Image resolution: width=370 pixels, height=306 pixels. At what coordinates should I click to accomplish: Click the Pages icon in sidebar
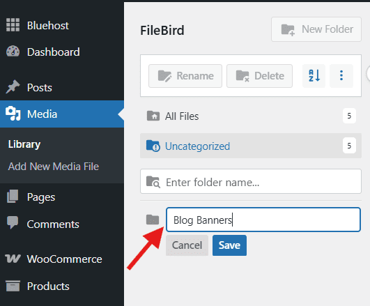pos(13,196)
